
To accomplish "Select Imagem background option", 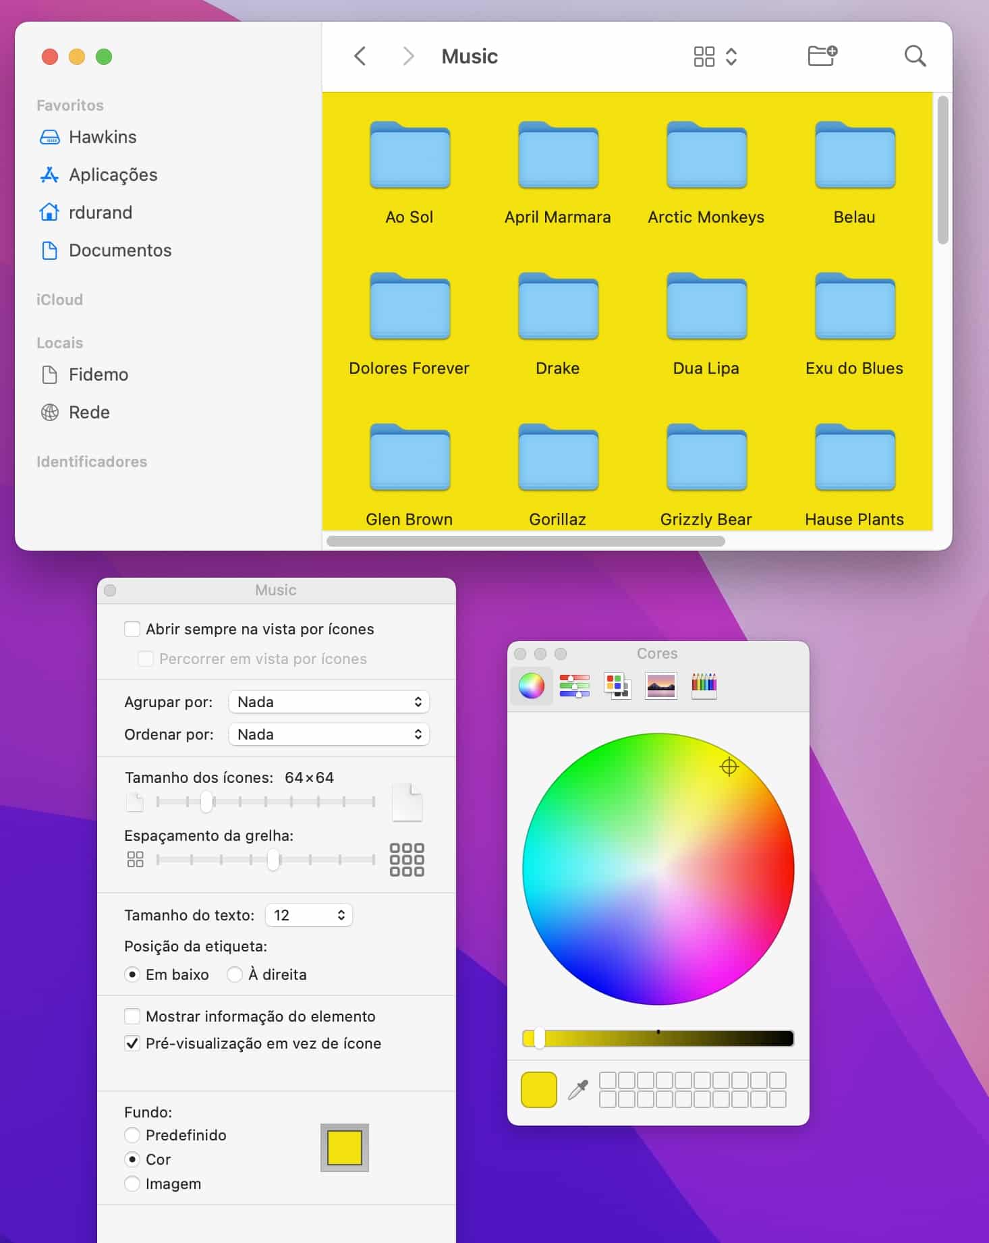I will coord(132,1184).
